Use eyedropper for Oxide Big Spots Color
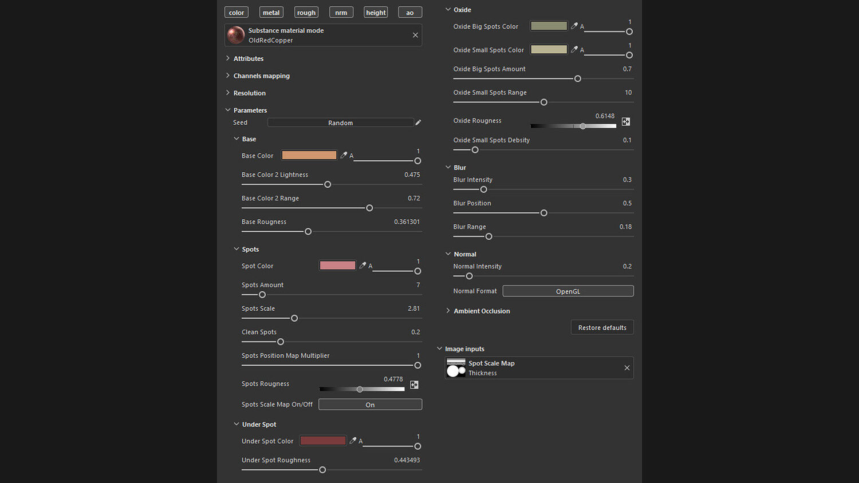 coord(574,26)
